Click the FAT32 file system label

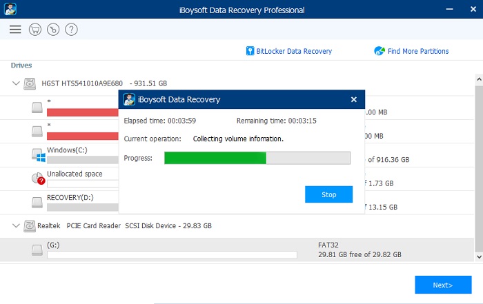[328, 245]
